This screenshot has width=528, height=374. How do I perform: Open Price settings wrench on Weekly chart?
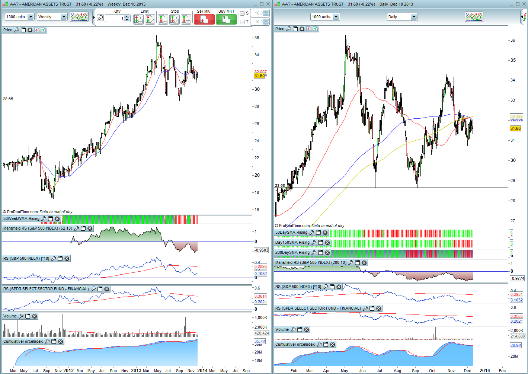(17, 30)
